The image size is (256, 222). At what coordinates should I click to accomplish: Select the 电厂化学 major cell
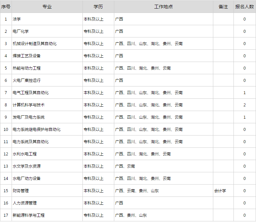coord(21,31)
